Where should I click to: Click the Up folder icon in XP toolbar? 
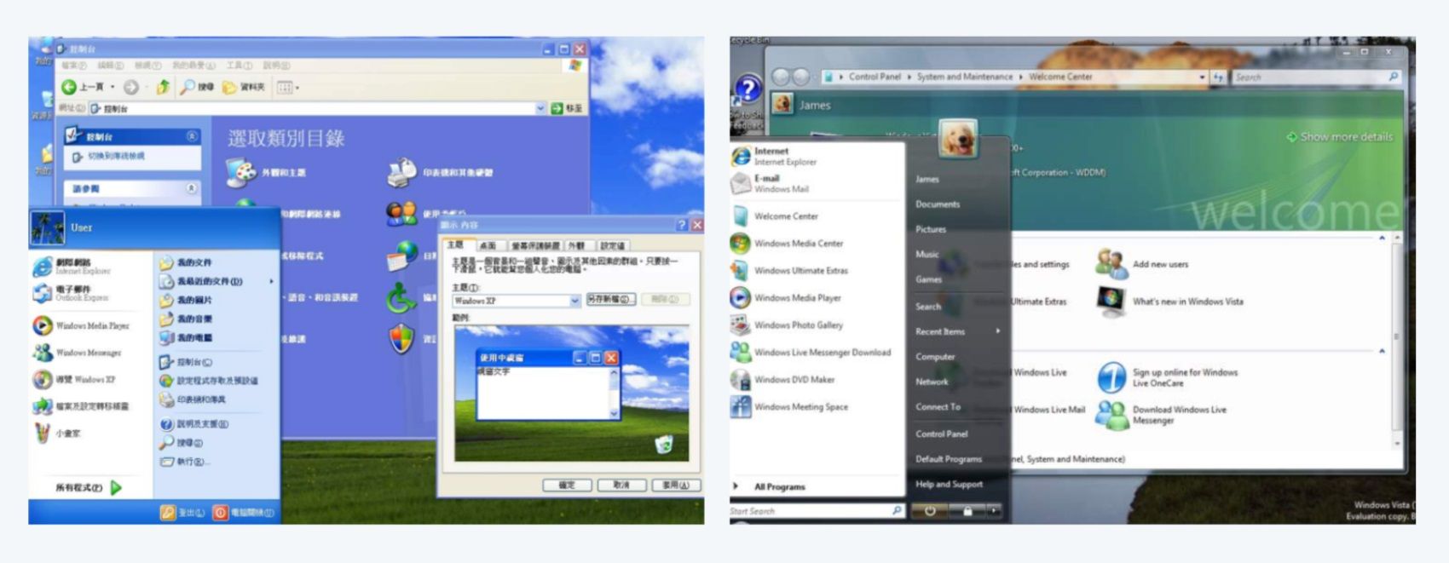(x=163, y=87)
